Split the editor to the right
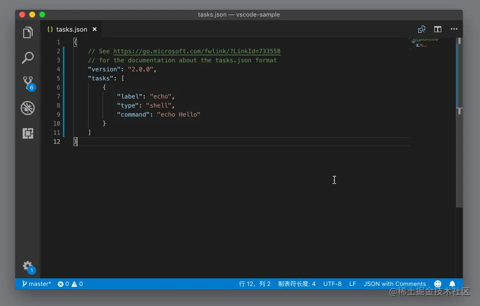 [x=438, y=29]
